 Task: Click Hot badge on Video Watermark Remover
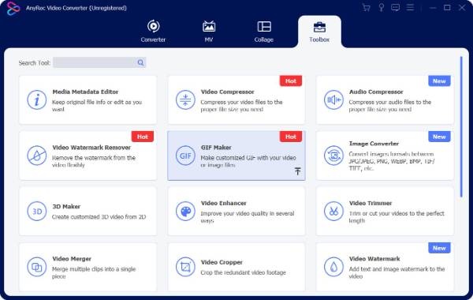(143, 137)
